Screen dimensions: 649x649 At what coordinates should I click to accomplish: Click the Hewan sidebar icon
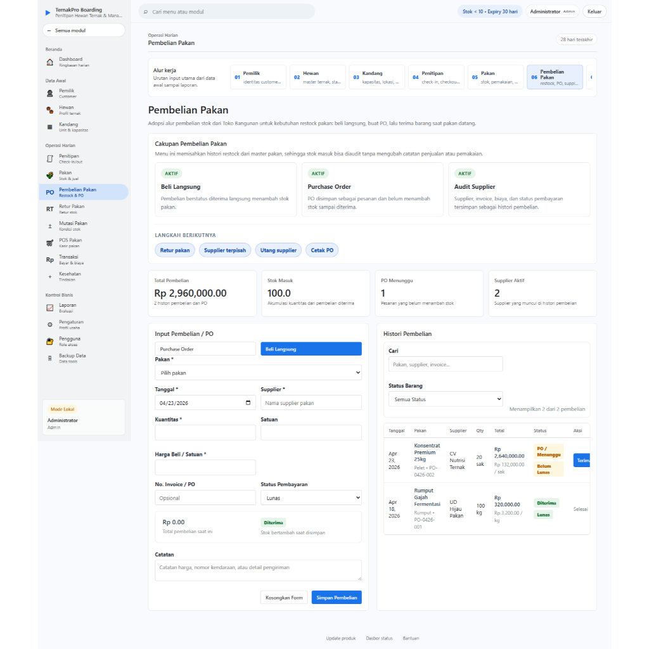click(49, 110)
